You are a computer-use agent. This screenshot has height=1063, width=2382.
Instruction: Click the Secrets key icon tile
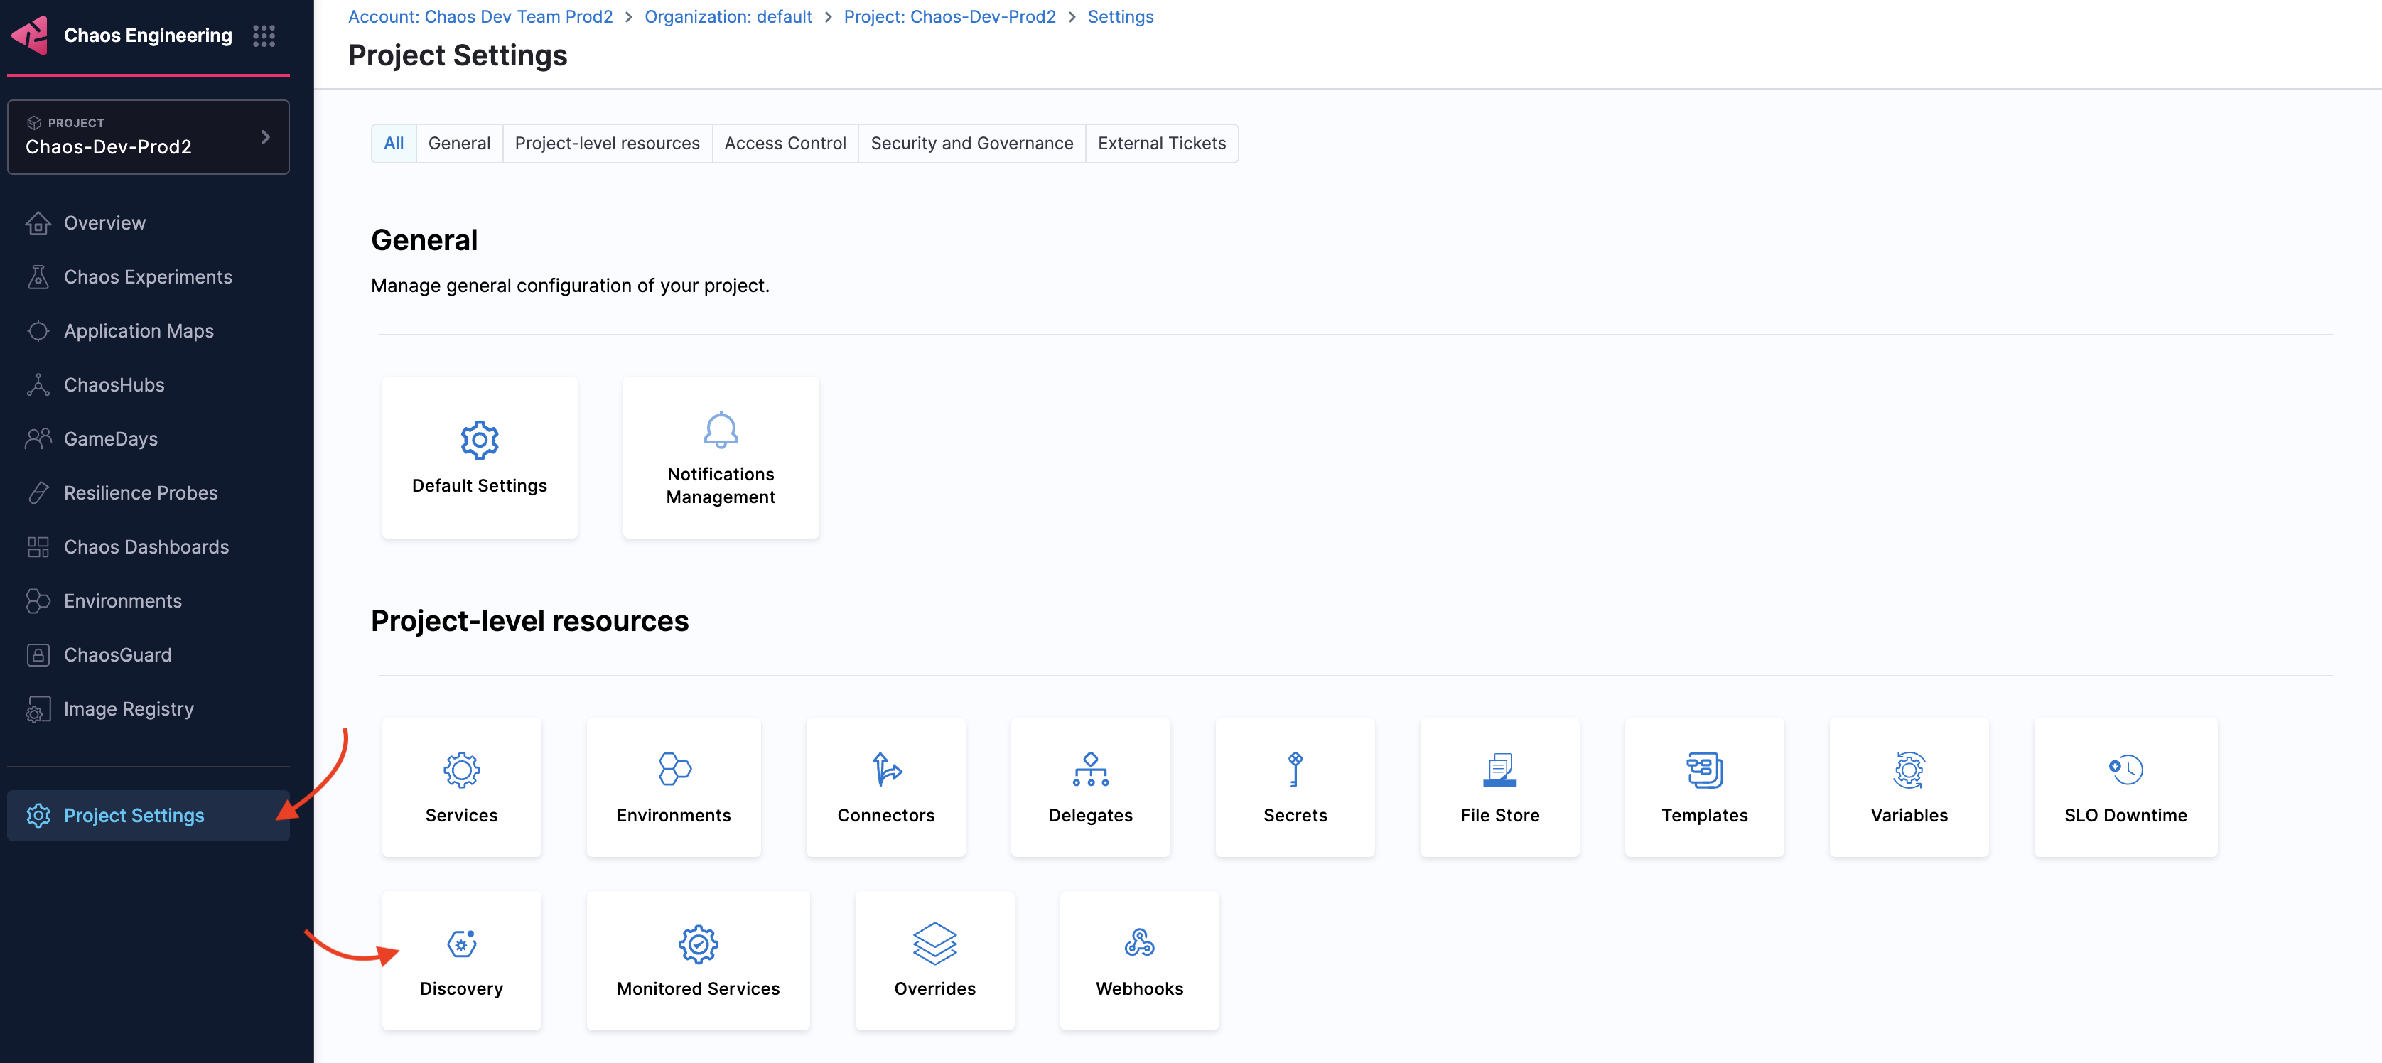1295,769
